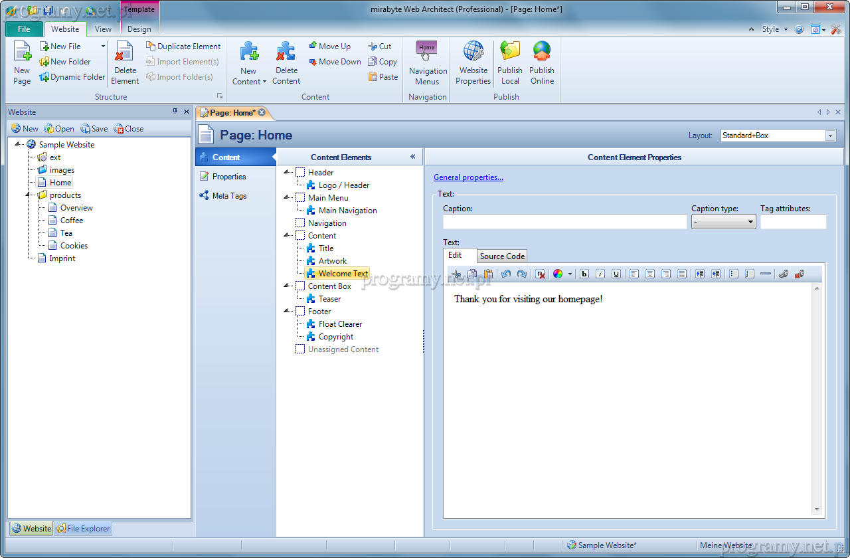Image resolution: width=850 pixels, height=558 pixels.
Task: Insert a horizontal line in the editor
Action: [x=766, y=274]
